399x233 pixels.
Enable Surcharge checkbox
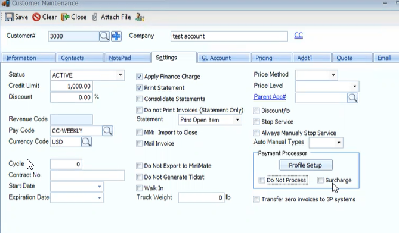(x=320, y=180)
